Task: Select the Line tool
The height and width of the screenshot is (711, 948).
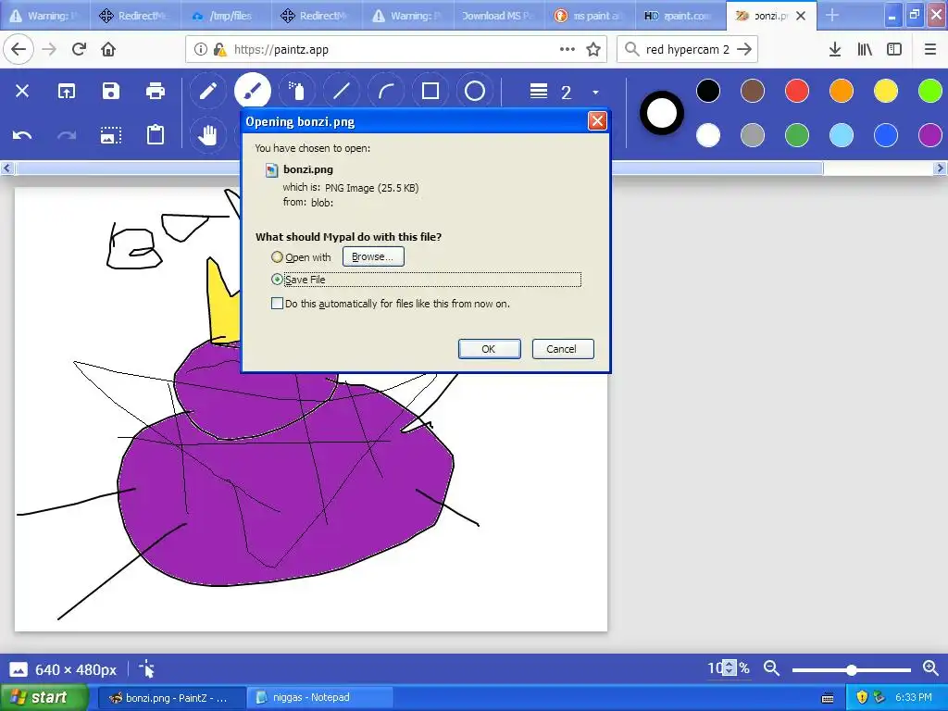Action: tap(342, 92)
